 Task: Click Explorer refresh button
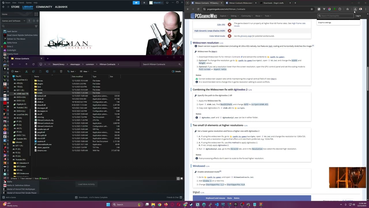33,64
